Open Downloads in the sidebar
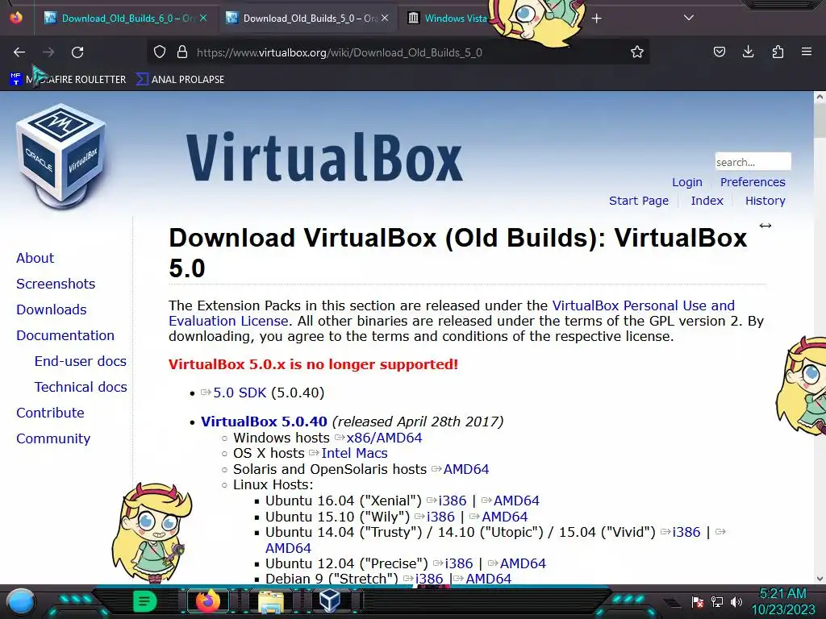826x619 pixels. click(x=51, y=309)
